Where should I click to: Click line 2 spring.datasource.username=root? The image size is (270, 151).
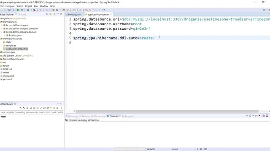point(107,24)
